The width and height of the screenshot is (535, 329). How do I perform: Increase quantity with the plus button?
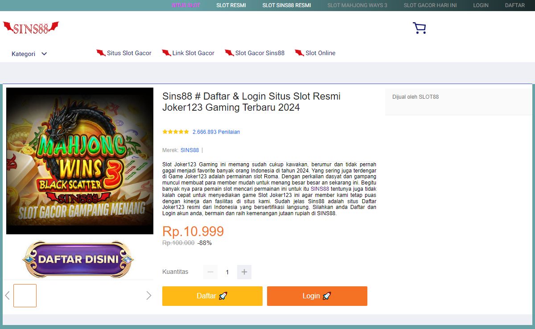(244, 272)
